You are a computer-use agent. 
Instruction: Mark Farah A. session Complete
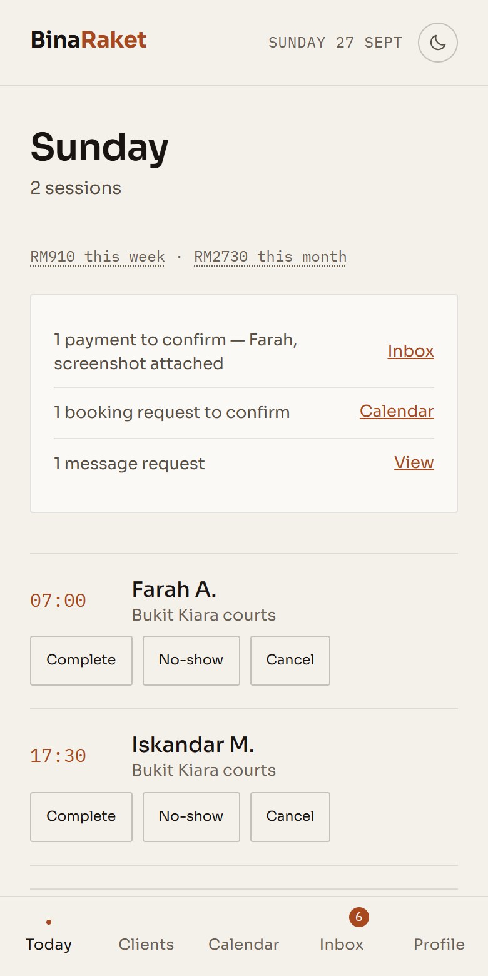click(x=81, y=661)
